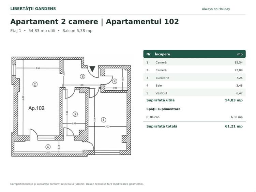Click the value 22,09
Image resolution: width=256 pixels, height=192 pixels.
point(239,70)
